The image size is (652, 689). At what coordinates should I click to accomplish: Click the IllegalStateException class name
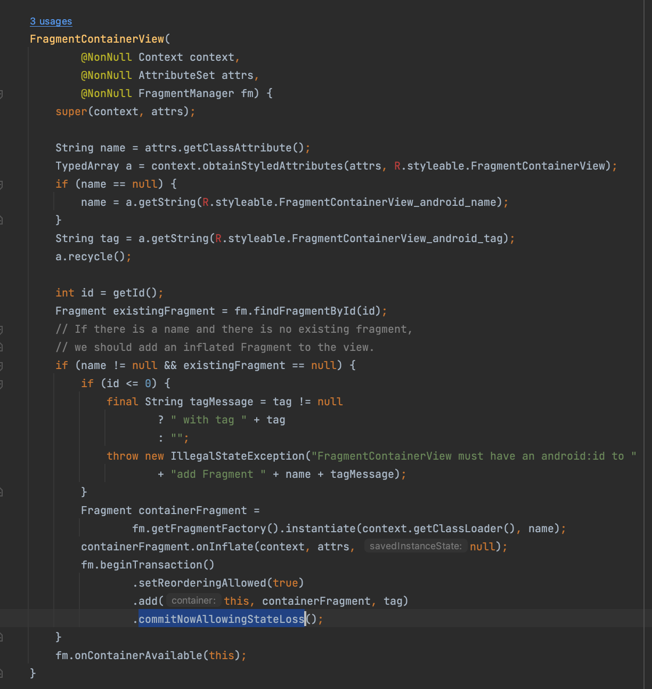(238, 456)
